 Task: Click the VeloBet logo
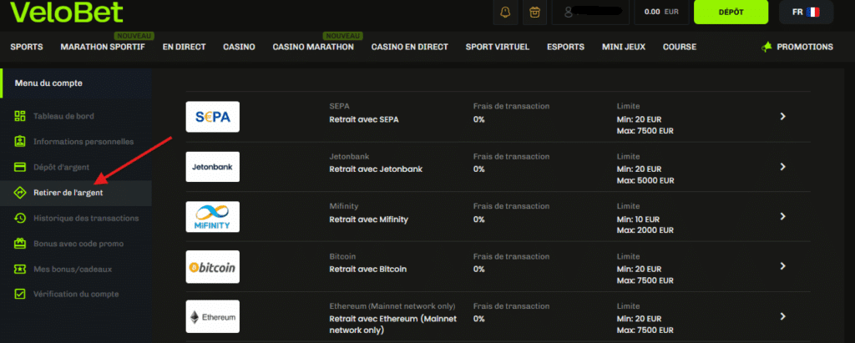(x=67, y=12)
